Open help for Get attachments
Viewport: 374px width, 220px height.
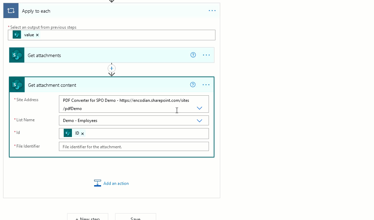coord(193,55)
